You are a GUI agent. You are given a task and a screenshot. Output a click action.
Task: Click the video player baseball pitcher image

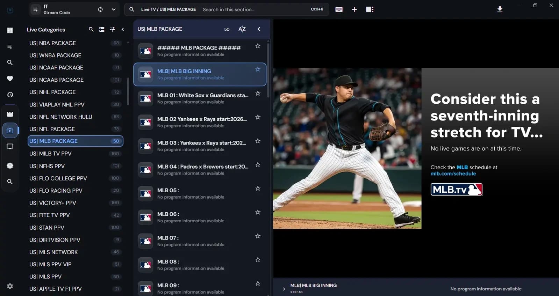click(x=347, y=148)
